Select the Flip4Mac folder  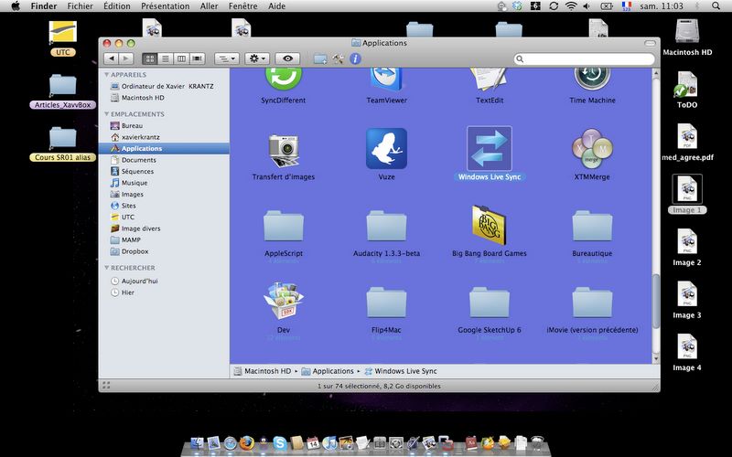click(386, 303)
